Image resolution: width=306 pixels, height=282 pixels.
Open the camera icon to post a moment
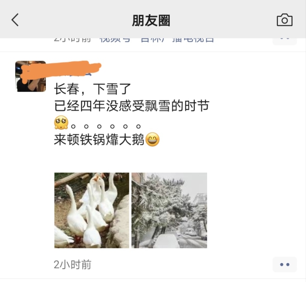285,20
